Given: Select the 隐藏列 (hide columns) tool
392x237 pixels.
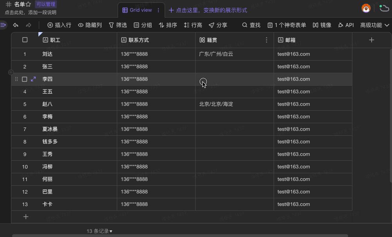Looking at the screenshot, I should point(91,25).
